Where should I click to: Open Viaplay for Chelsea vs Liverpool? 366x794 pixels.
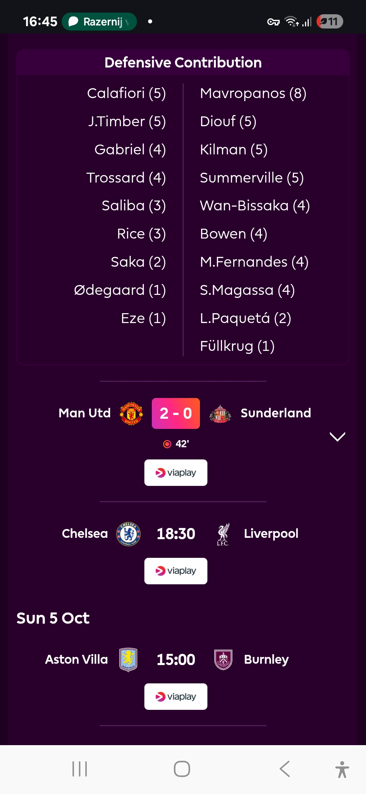(176, 571)
